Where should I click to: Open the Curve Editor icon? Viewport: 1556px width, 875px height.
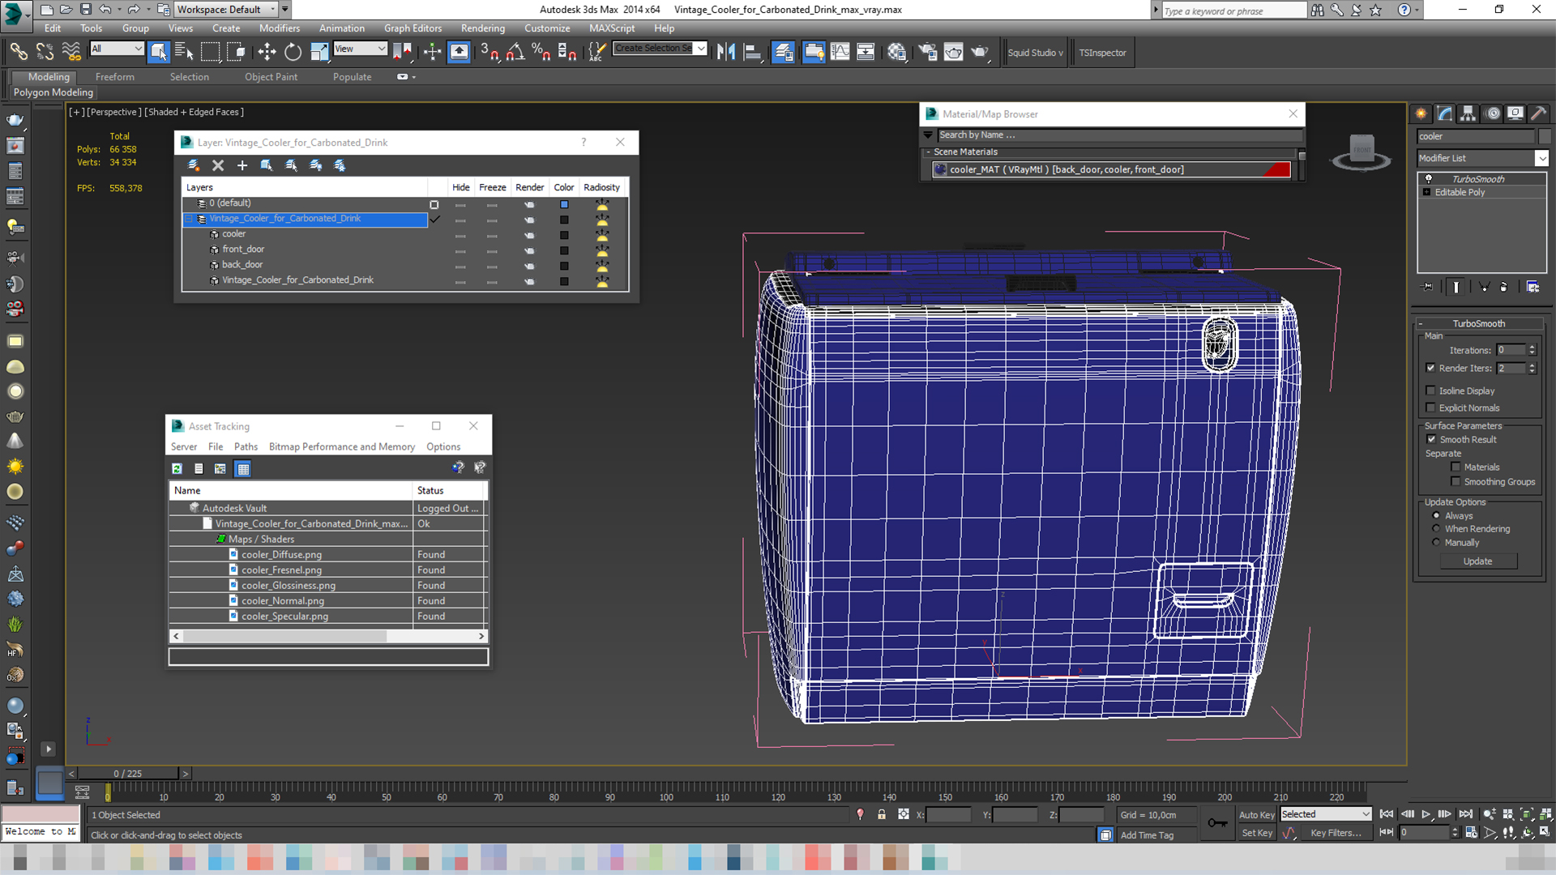(840, 52)
